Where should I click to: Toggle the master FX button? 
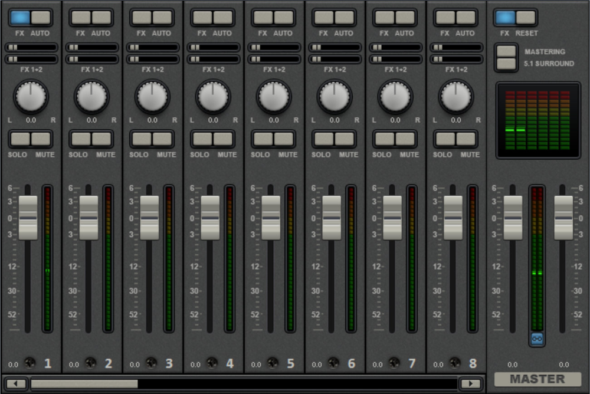[505, 18]
